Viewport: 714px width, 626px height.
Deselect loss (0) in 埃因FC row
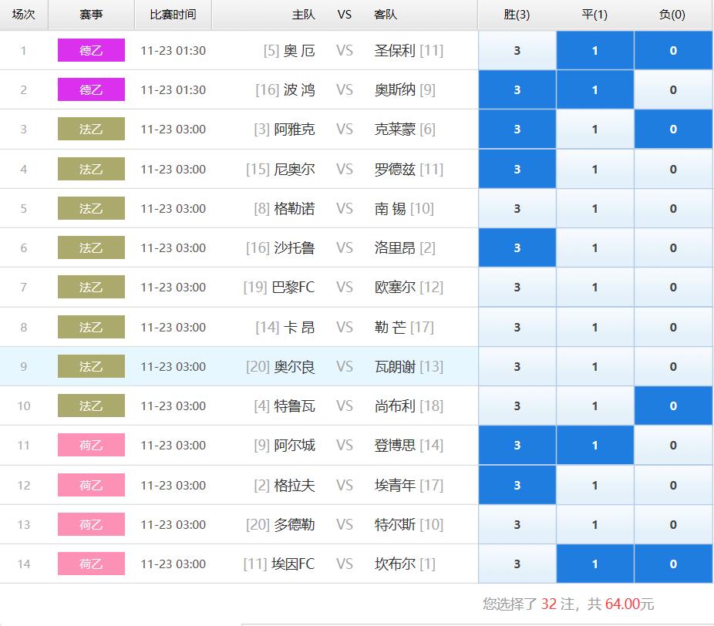click(673, 564)
